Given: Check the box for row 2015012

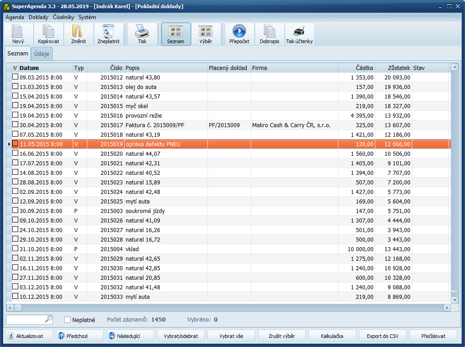Looking at the screenshot, I should pyautogui.click(x=15, y=77).
